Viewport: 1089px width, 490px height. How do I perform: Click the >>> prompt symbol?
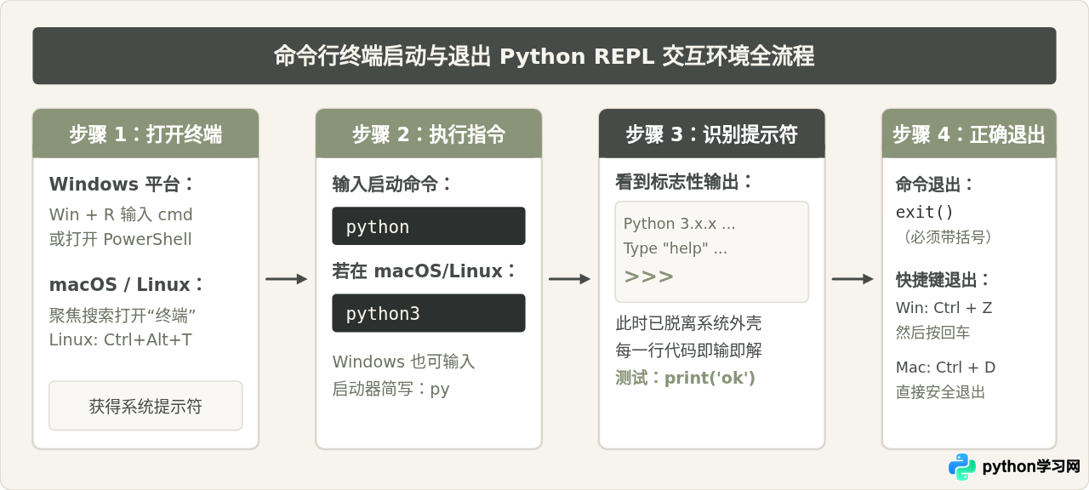[649, 276]
